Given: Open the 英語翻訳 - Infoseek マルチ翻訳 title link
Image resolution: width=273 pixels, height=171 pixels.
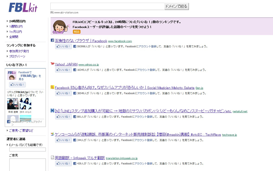Looking at the screenshot, I should [80, 158].
